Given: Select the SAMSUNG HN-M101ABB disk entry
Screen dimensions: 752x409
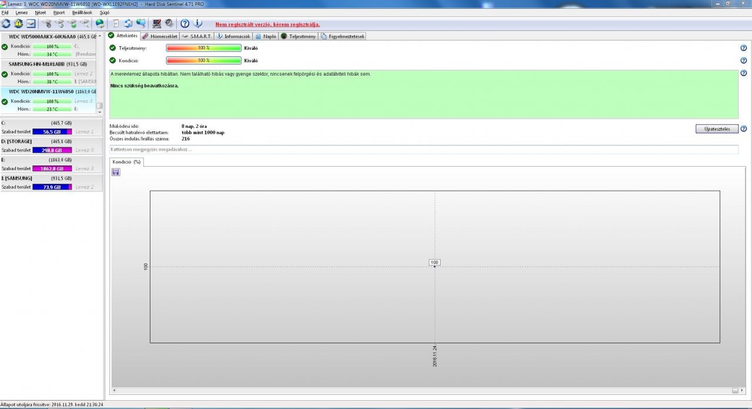Looking at the screenshot, I should click(x=48, y=73).
